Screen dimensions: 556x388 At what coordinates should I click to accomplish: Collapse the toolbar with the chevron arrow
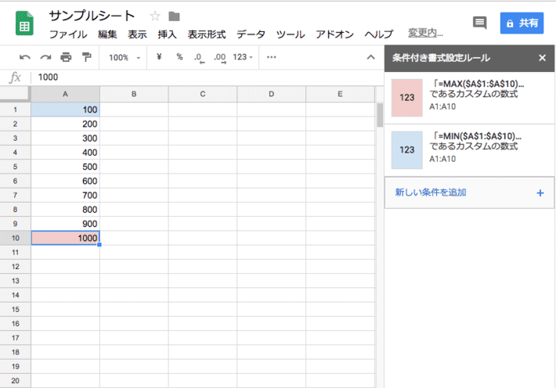point(371,57)
